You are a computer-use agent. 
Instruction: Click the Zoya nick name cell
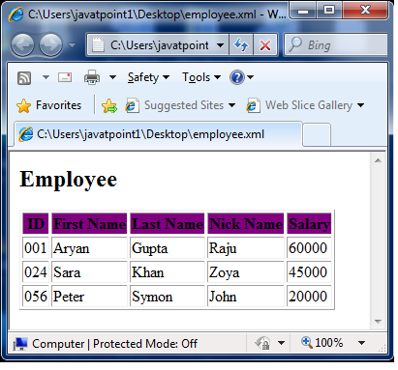coord(246,272)
